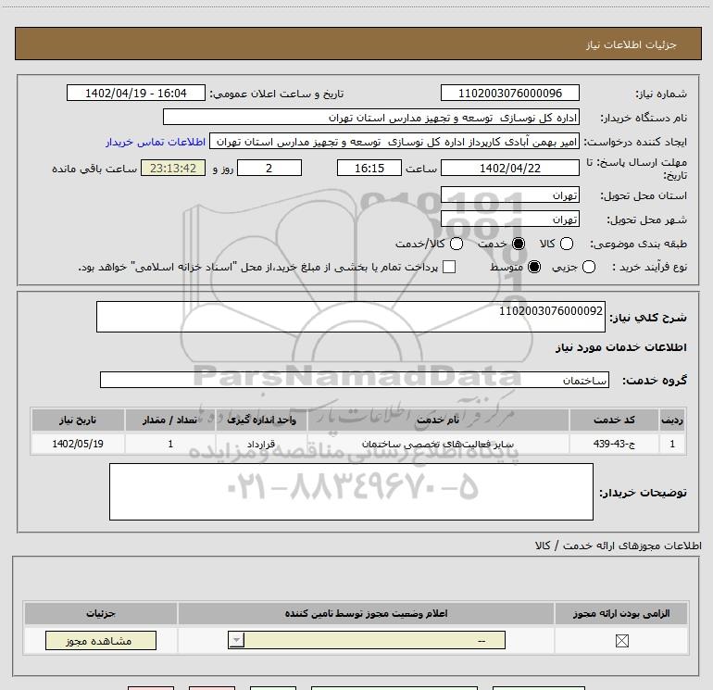Click the deadline time field 16:15
Screen dimensions: 713x690
point(369,168)
